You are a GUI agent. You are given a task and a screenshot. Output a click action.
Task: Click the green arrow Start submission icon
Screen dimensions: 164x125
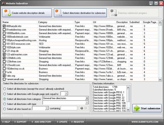[137, 108]
